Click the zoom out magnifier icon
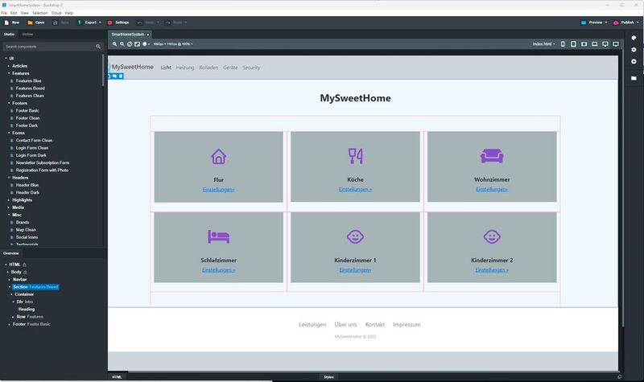 coord(122,44)
